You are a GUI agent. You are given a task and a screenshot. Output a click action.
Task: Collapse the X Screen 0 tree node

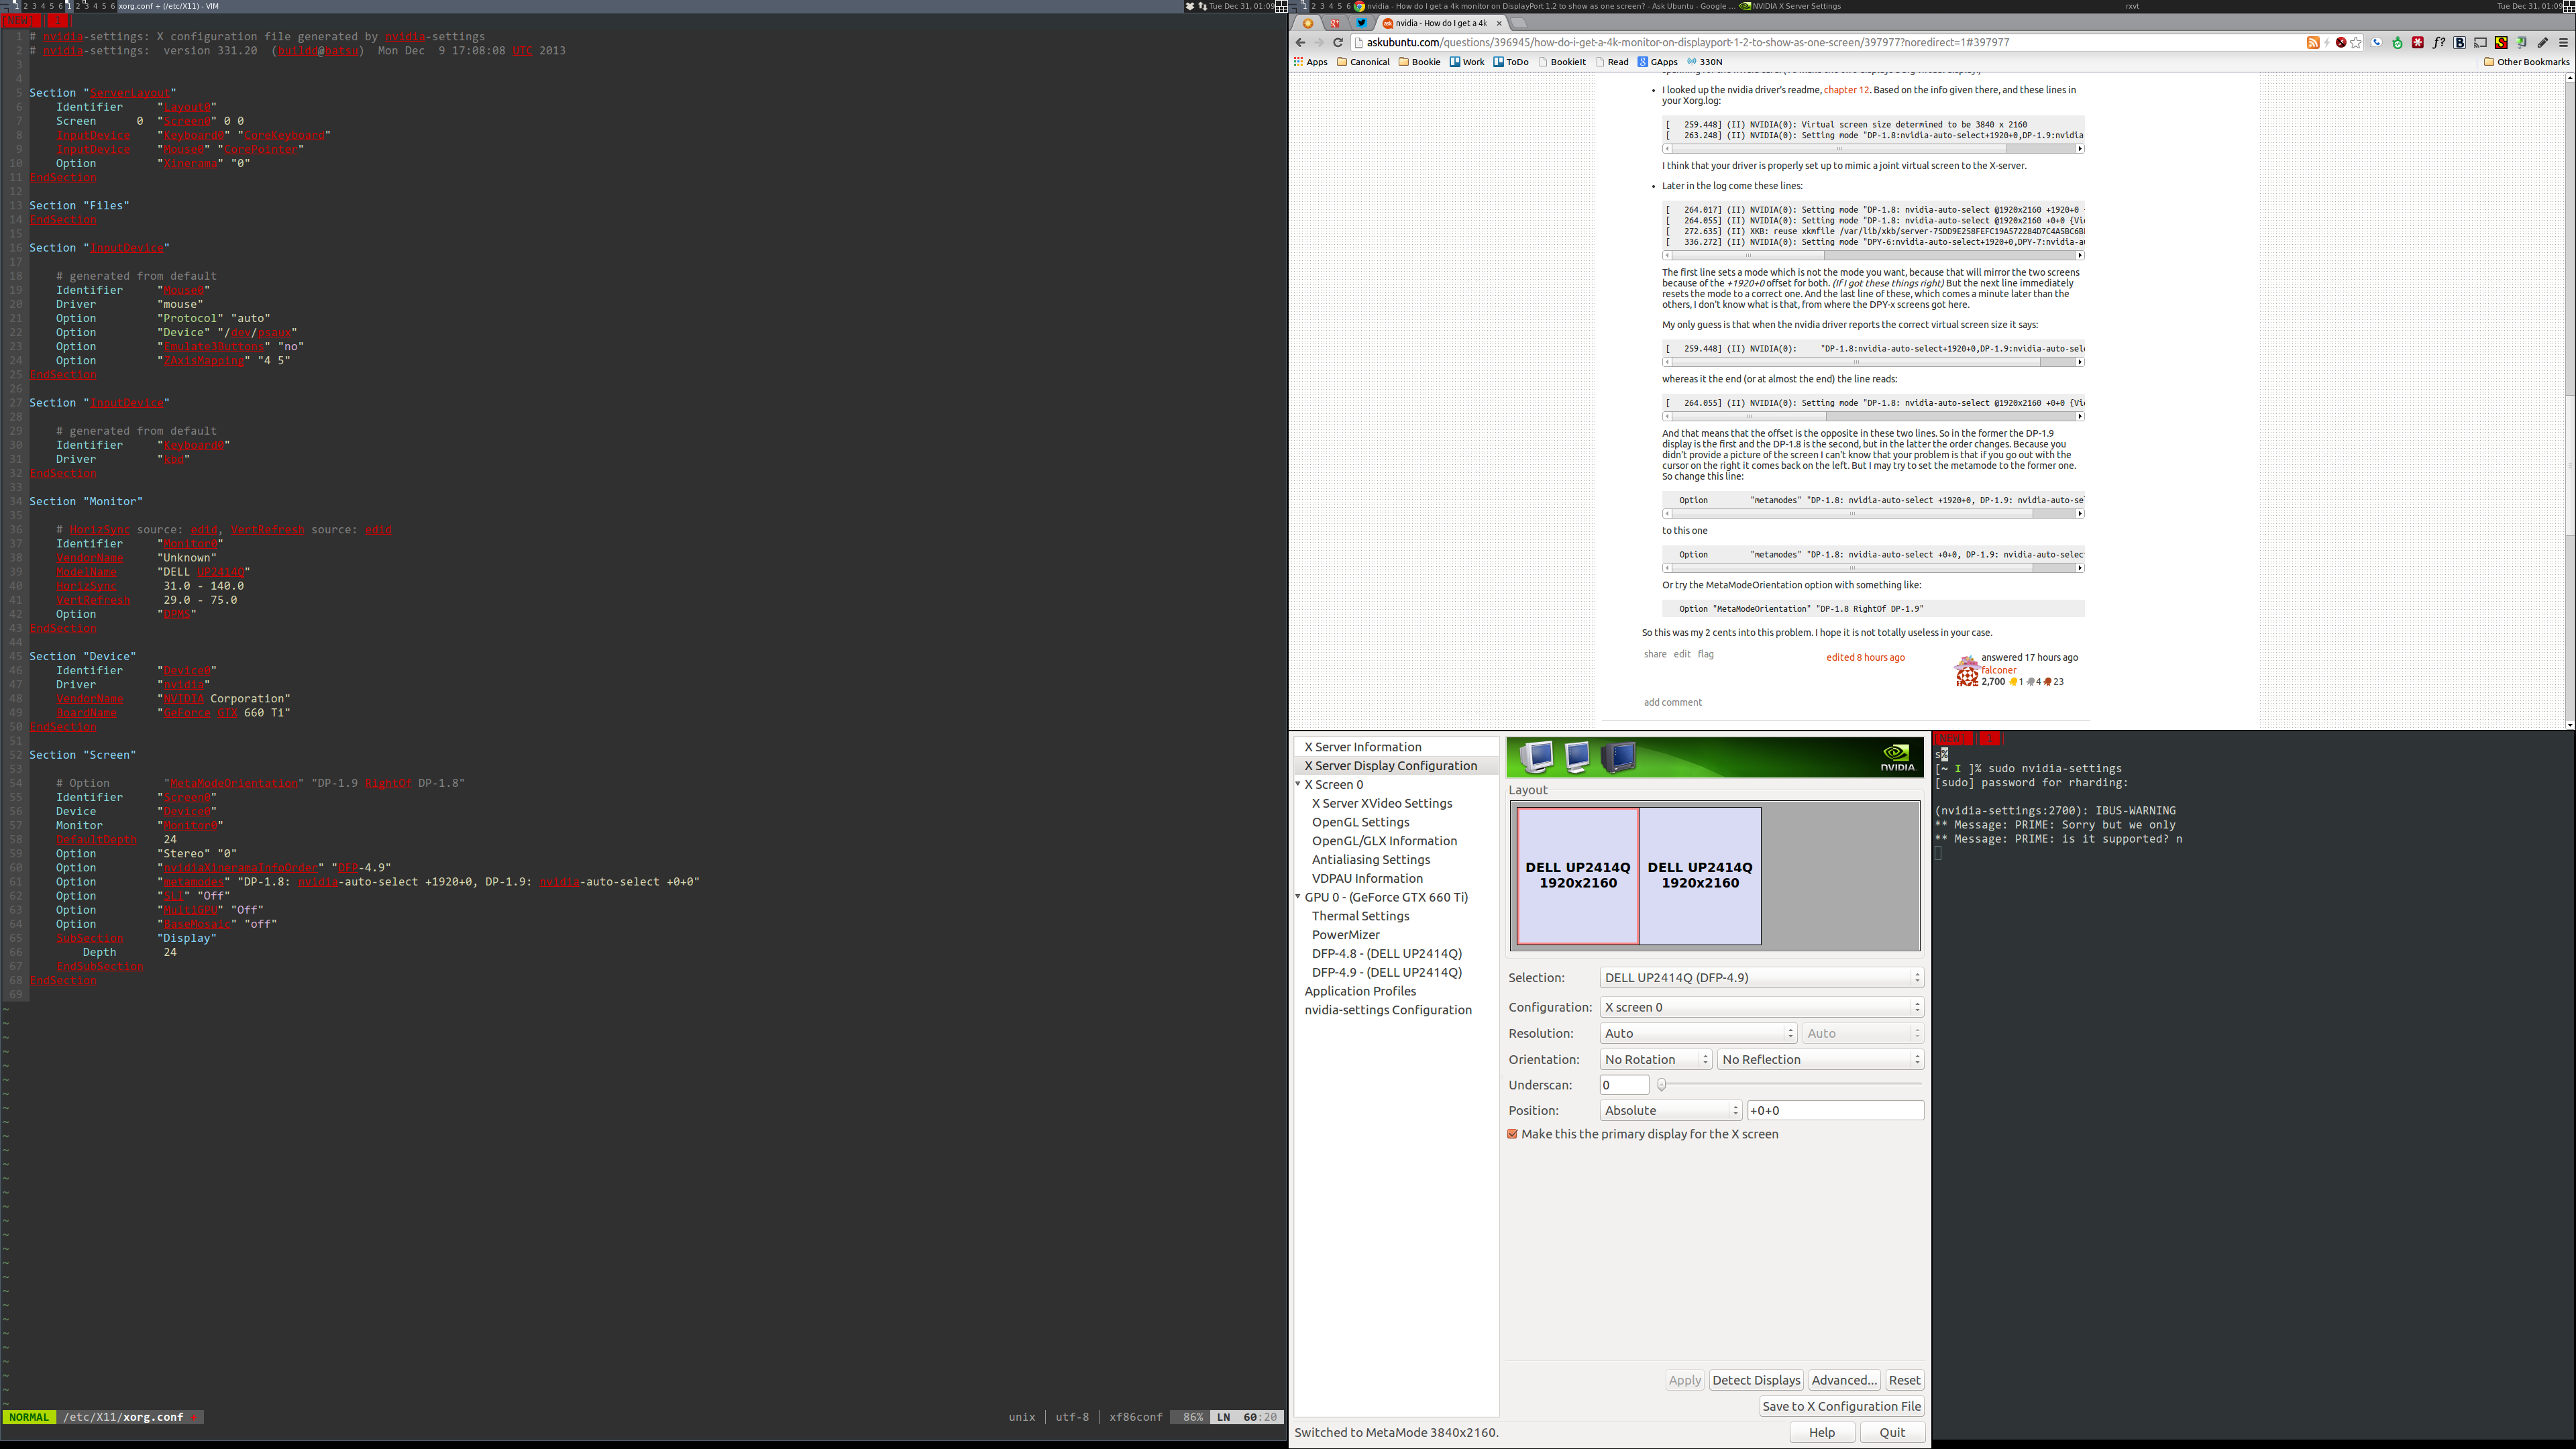[x=1298, y=784]
